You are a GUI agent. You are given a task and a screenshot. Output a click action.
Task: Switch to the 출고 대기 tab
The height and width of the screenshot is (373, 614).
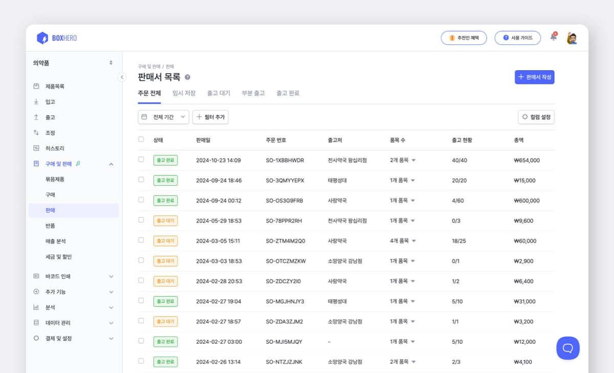click(218, 93)
